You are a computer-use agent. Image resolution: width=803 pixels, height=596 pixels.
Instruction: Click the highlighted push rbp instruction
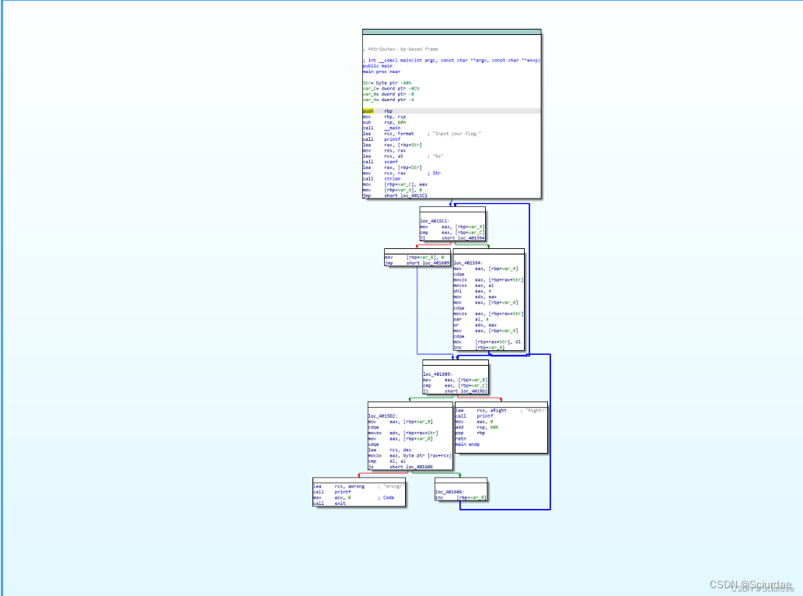[369, 111]
